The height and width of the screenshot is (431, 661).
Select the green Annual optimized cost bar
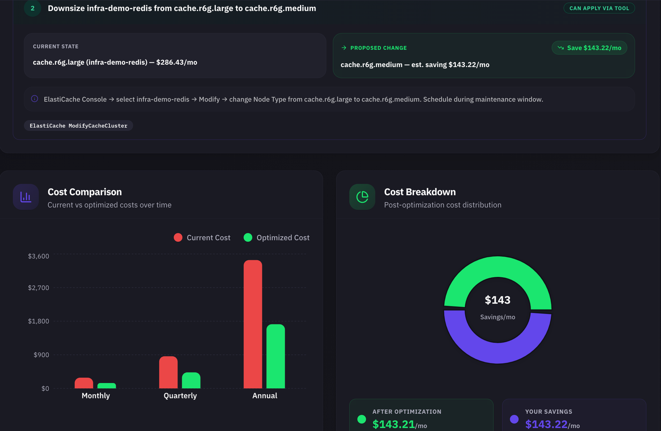point(276,356)
